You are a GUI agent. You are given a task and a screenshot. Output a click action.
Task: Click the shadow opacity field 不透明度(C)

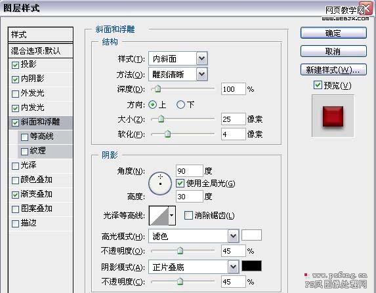(x=234, y=281)
